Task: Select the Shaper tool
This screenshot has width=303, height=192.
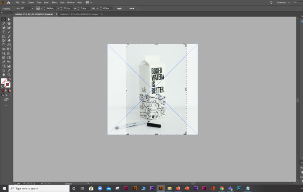Action: coord(3,41)
